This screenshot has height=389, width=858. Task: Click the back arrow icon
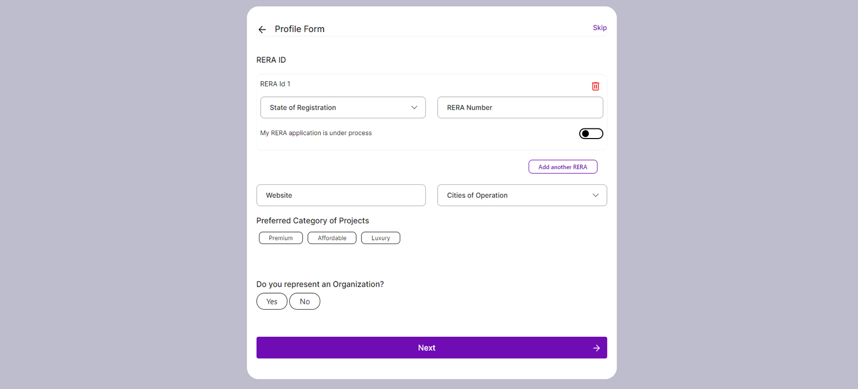[262, 29]
